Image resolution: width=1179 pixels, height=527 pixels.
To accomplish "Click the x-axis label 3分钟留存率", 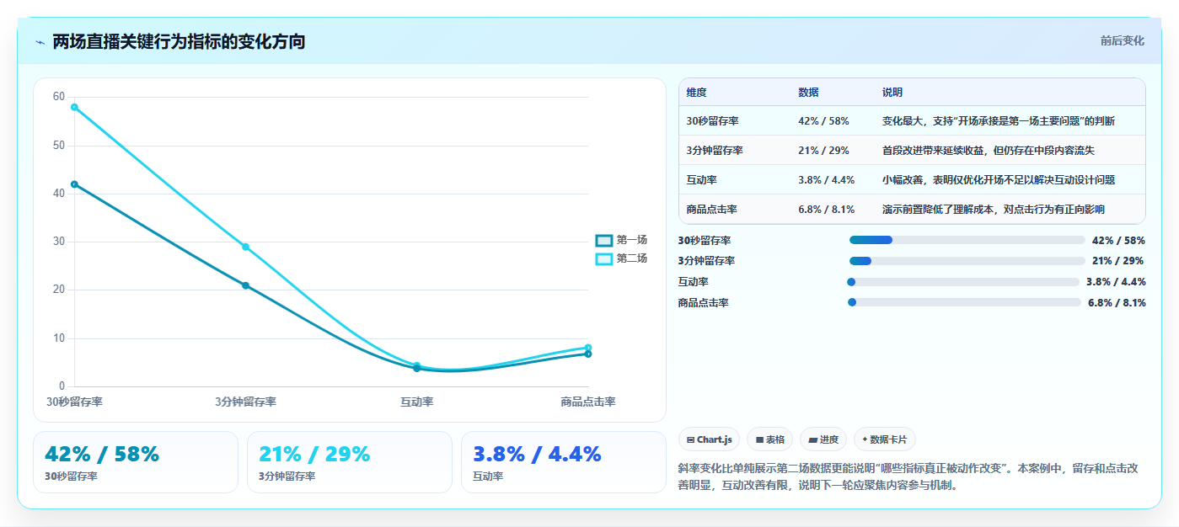I will click(245, 402).
